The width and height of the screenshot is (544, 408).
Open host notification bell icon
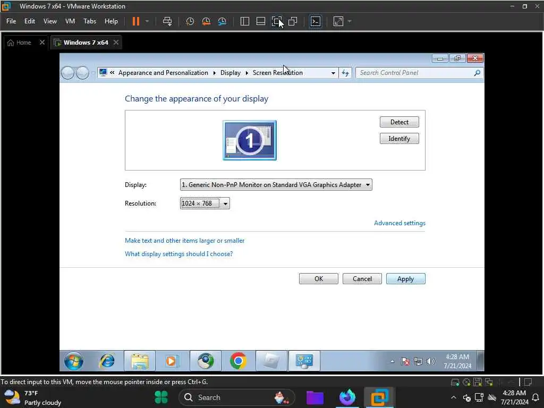[x=535, y=397]
